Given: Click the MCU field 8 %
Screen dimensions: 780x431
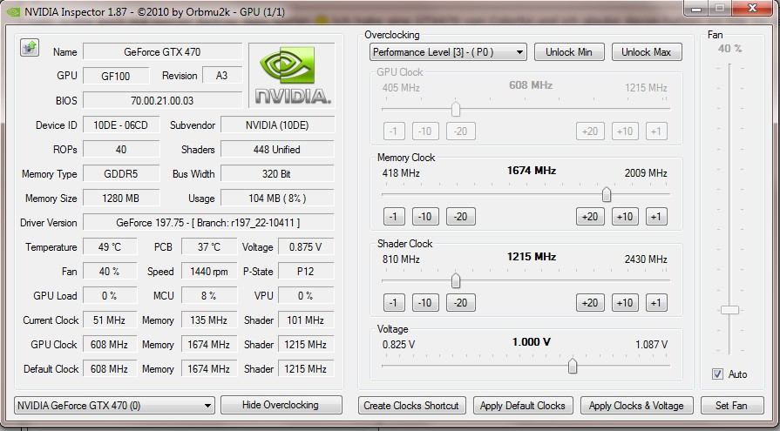Looking at the screenshot, I should [209, 296].
